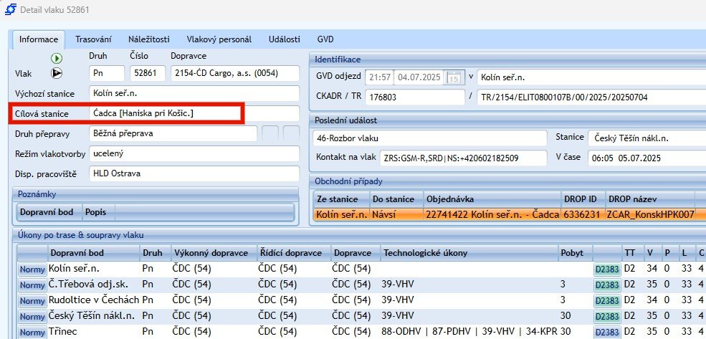Click the app logo in the title bar
Viewport: 706px width, 339px height.
click(x=11, y=11)
